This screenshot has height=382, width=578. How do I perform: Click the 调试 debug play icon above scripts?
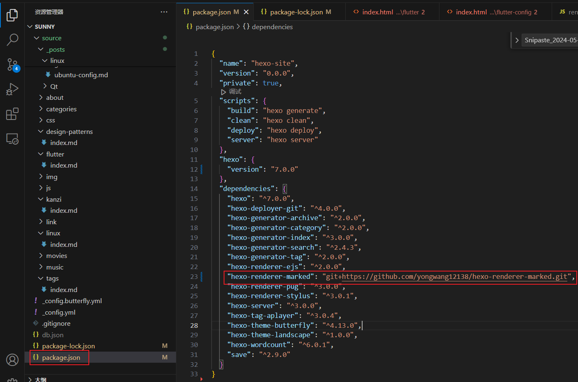click(x=223, y=92)
